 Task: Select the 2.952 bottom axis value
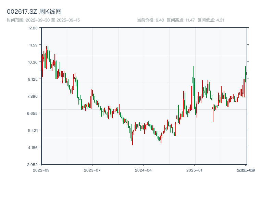pos(33,164)
